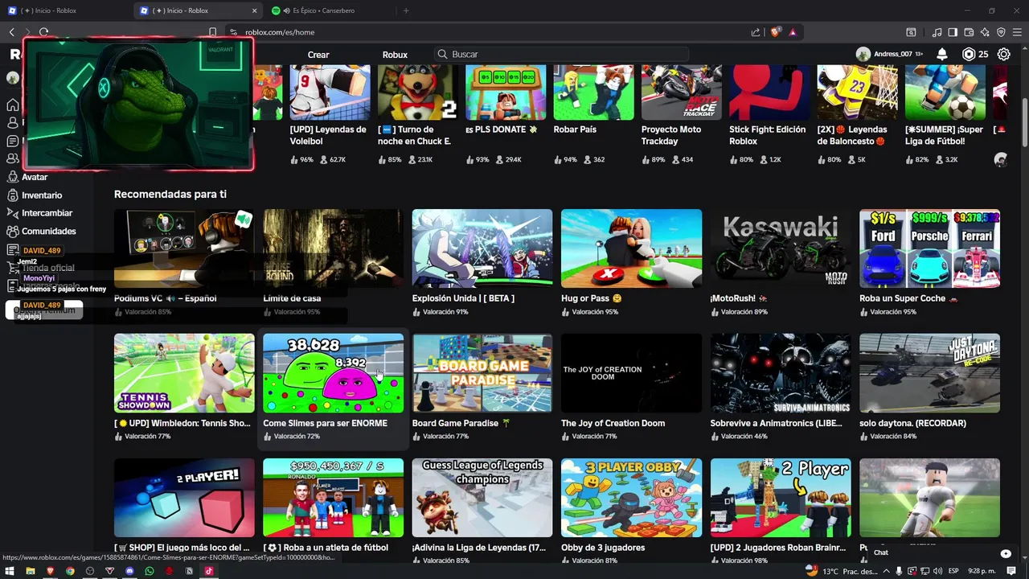Click the Recomendadas para ti heading
Viewport: 1029px width, 579px height.
coord(170,195)
